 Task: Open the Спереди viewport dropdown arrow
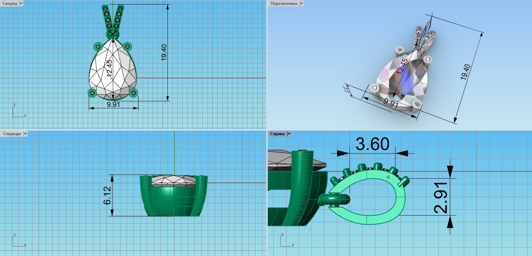(25, 134)
